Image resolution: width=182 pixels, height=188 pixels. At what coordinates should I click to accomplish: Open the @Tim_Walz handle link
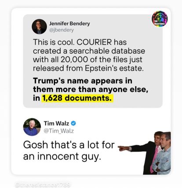(59, 131)
